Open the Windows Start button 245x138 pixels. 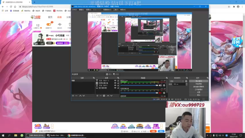tap(3, 135)
